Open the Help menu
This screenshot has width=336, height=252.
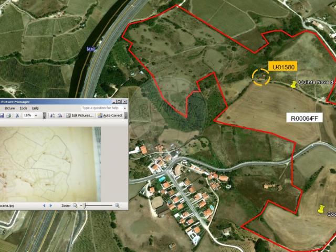point(35,108)
